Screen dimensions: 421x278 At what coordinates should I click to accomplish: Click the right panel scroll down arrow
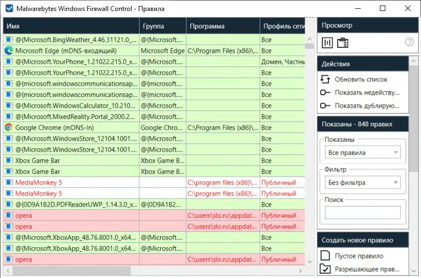point(413,271)
